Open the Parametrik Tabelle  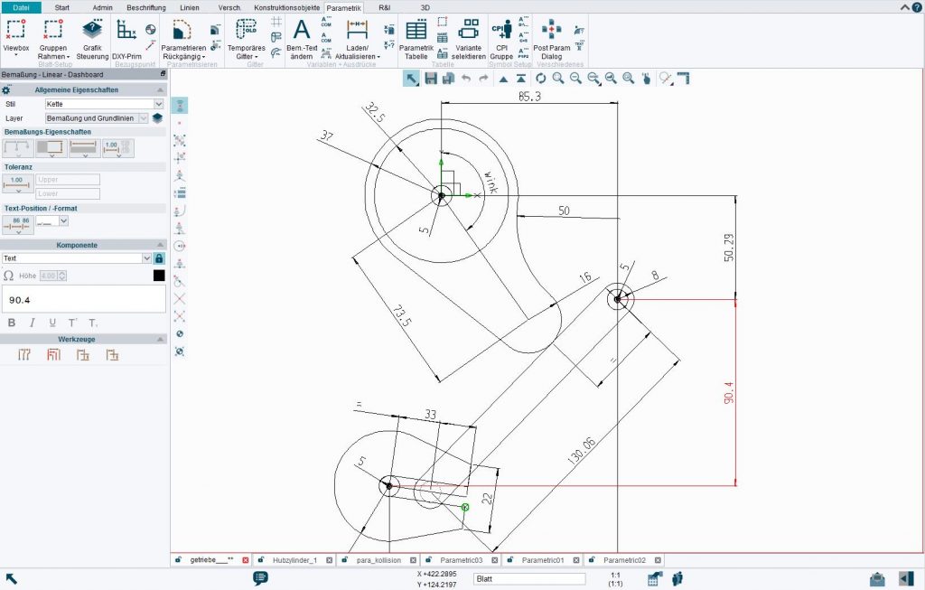point(416,36)
